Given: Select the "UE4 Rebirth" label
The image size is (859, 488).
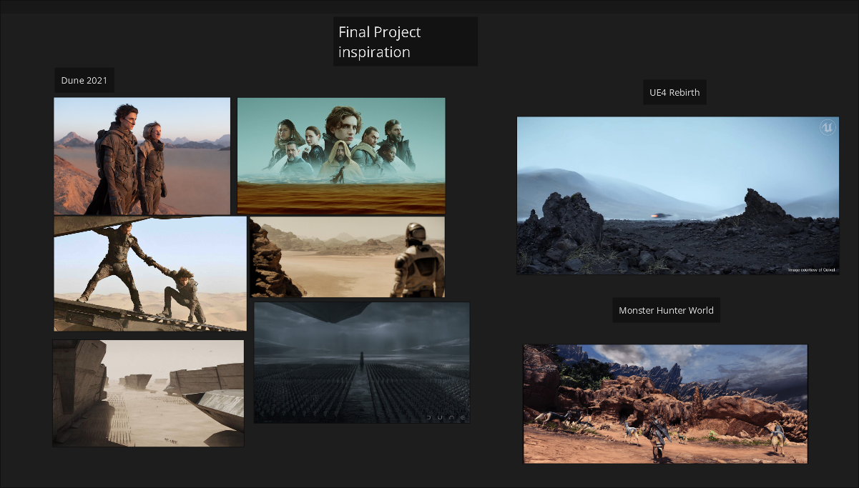Looking at the screenshot, I should coord(674,92).
